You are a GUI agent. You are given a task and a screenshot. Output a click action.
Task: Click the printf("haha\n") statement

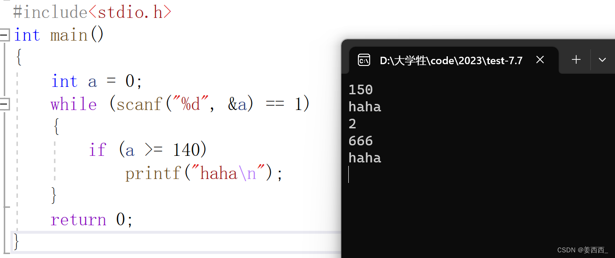(x=203, y=172)
